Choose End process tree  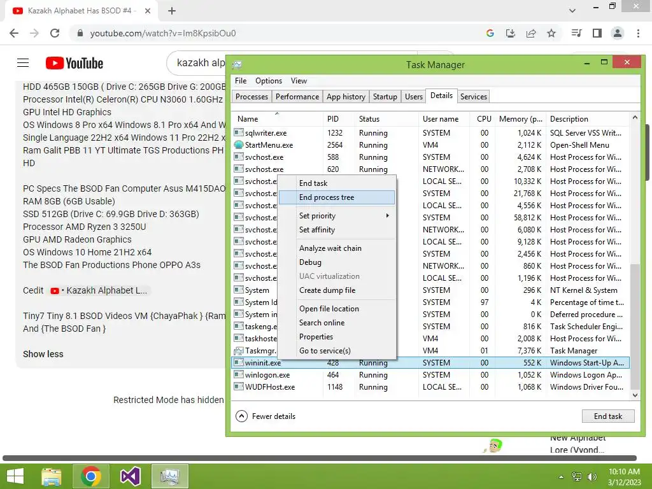tap(337, 197)
